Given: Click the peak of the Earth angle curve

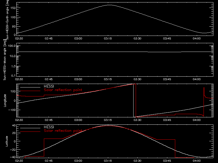Looking at the screenshot, I should click(x=110, y=5).
